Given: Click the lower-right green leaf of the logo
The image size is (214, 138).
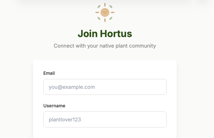Looking at the screenshot, I should (110, 18).
